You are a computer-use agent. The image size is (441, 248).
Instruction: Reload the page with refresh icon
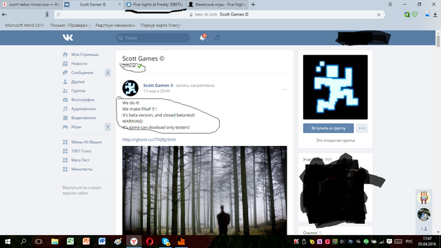tap(58, 14)
